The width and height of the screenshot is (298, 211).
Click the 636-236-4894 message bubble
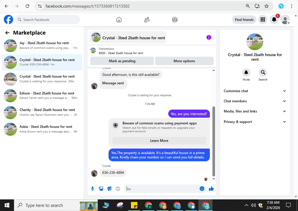(x=113, y=172)
